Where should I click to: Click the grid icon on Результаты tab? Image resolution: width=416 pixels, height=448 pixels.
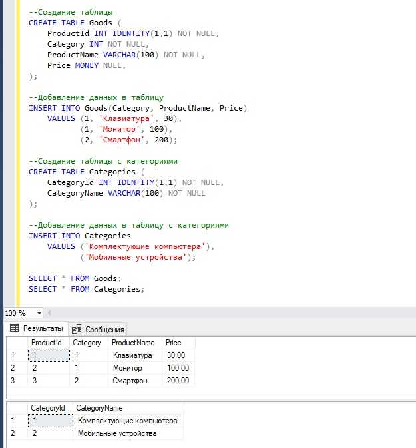[x=14, y=328]
